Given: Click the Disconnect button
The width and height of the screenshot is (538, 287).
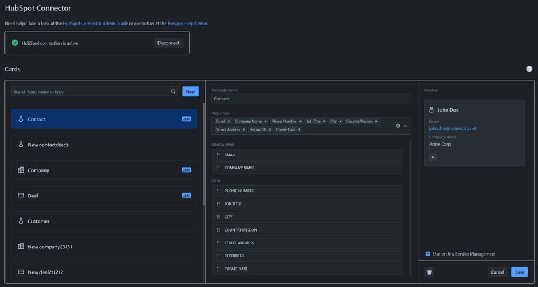Looking at the screenshot, I should coord(169,43).
